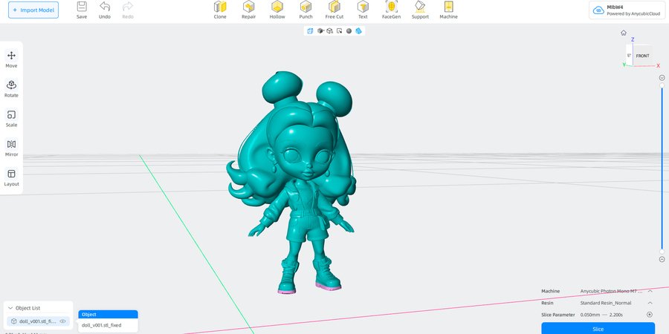Toggle the blue layered cube icon
The image size is (669, 334).
359,30
